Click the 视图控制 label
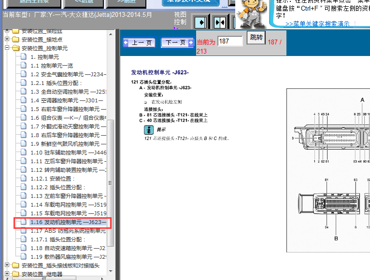 coord(180,18)
